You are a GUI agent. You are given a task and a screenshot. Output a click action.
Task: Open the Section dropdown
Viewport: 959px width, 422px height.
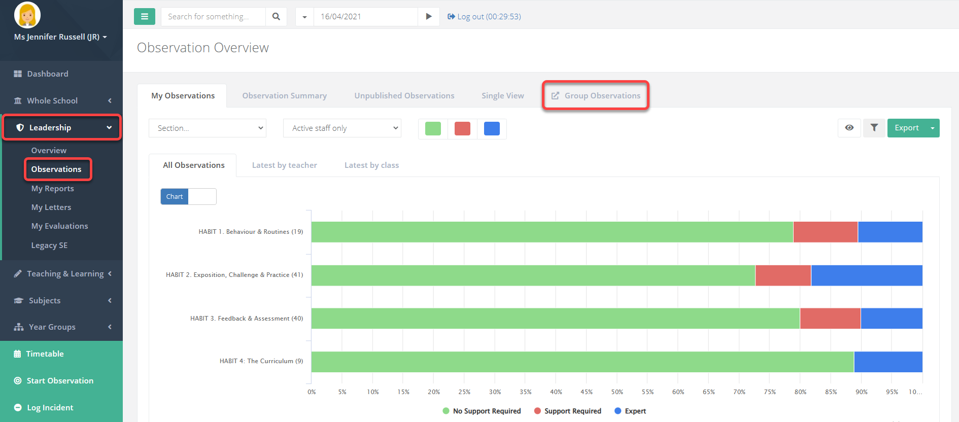208,128
